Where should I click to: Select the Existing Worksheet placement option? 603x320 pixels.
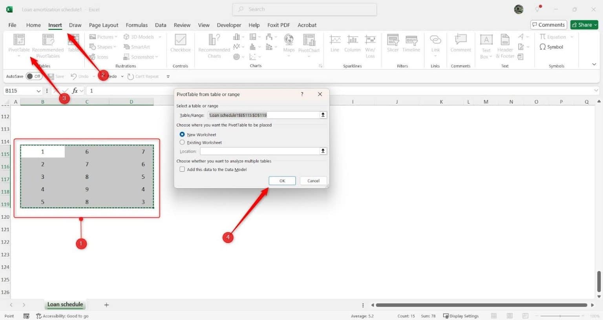[182, 142]
